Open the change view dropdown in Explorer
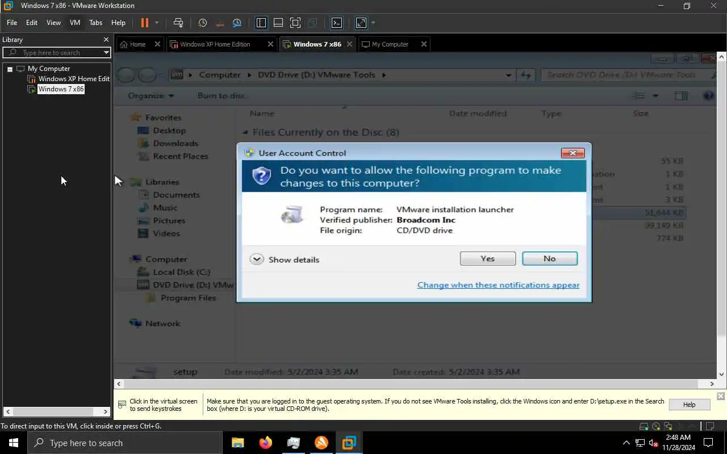The height and width of the screenshot is (454, 727). coord(655,96)
